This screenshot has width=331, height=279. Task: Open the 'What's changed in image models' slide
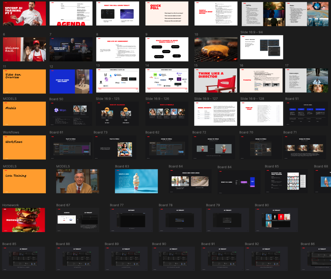coord(167,50)
